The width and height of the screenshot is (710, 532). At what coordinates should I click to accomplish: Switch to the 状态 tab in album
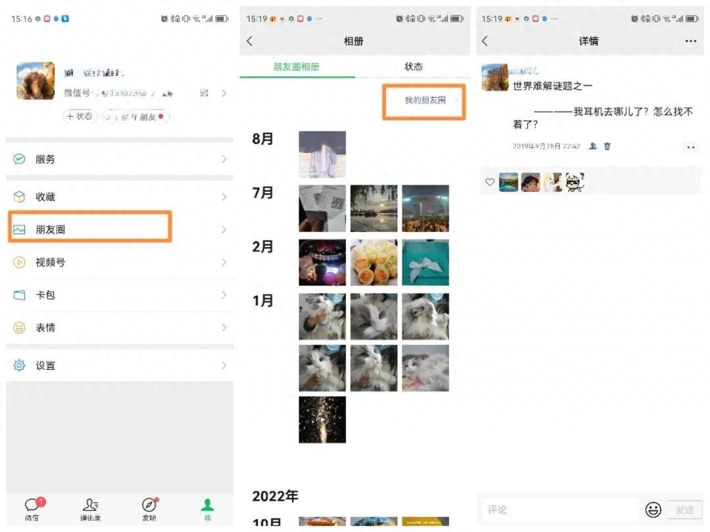[414, 66]
